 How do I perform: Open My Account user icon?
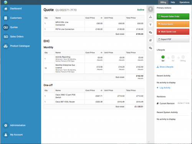tap(6, 135)
